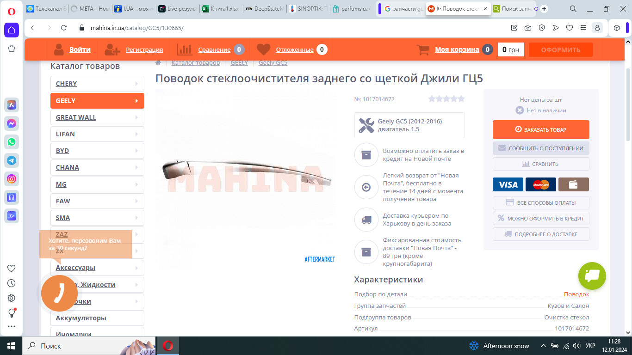The width and height of the screenshot is (632, 355).
Task: Open the Geely GC5 breadcrumb link
Action: (273, 63)
